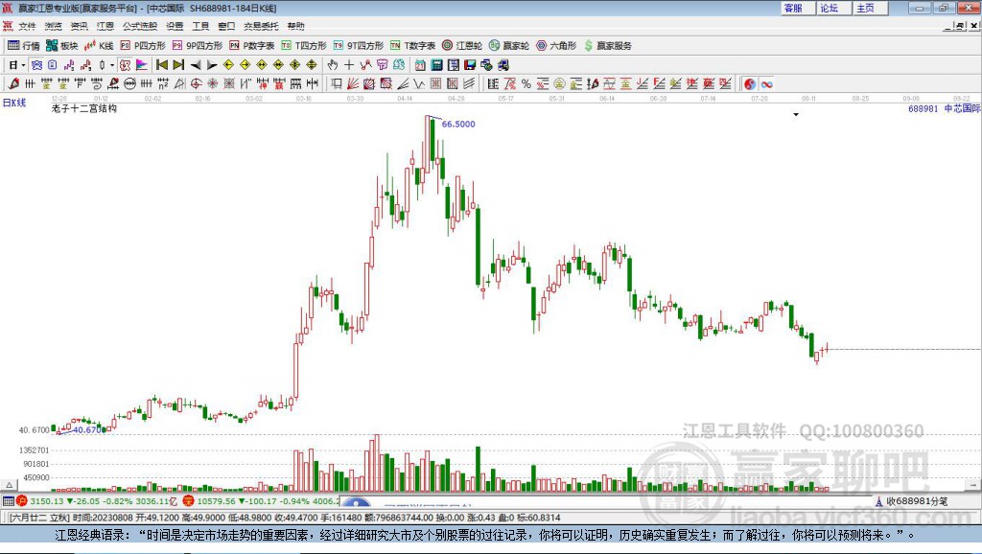The image size is (982, 554).
Task: Open the 9P四方形 tool
Action: (x=198, y=46)
